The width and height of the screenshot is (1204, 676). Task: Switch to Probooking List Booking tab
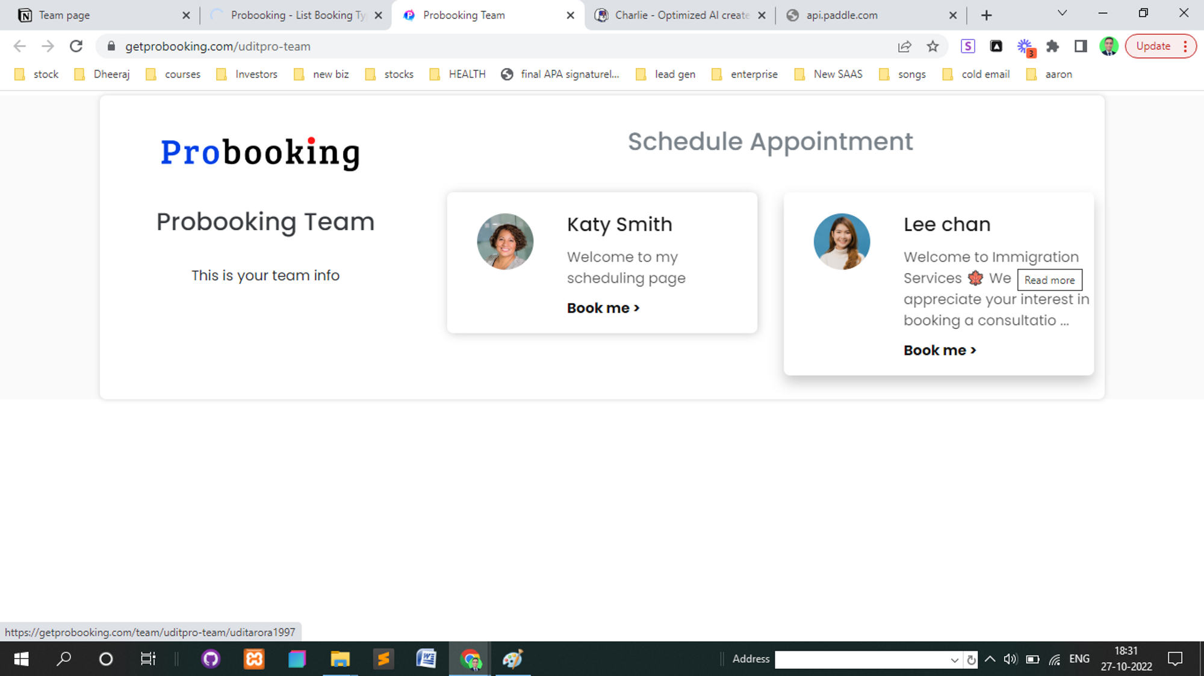295,15
